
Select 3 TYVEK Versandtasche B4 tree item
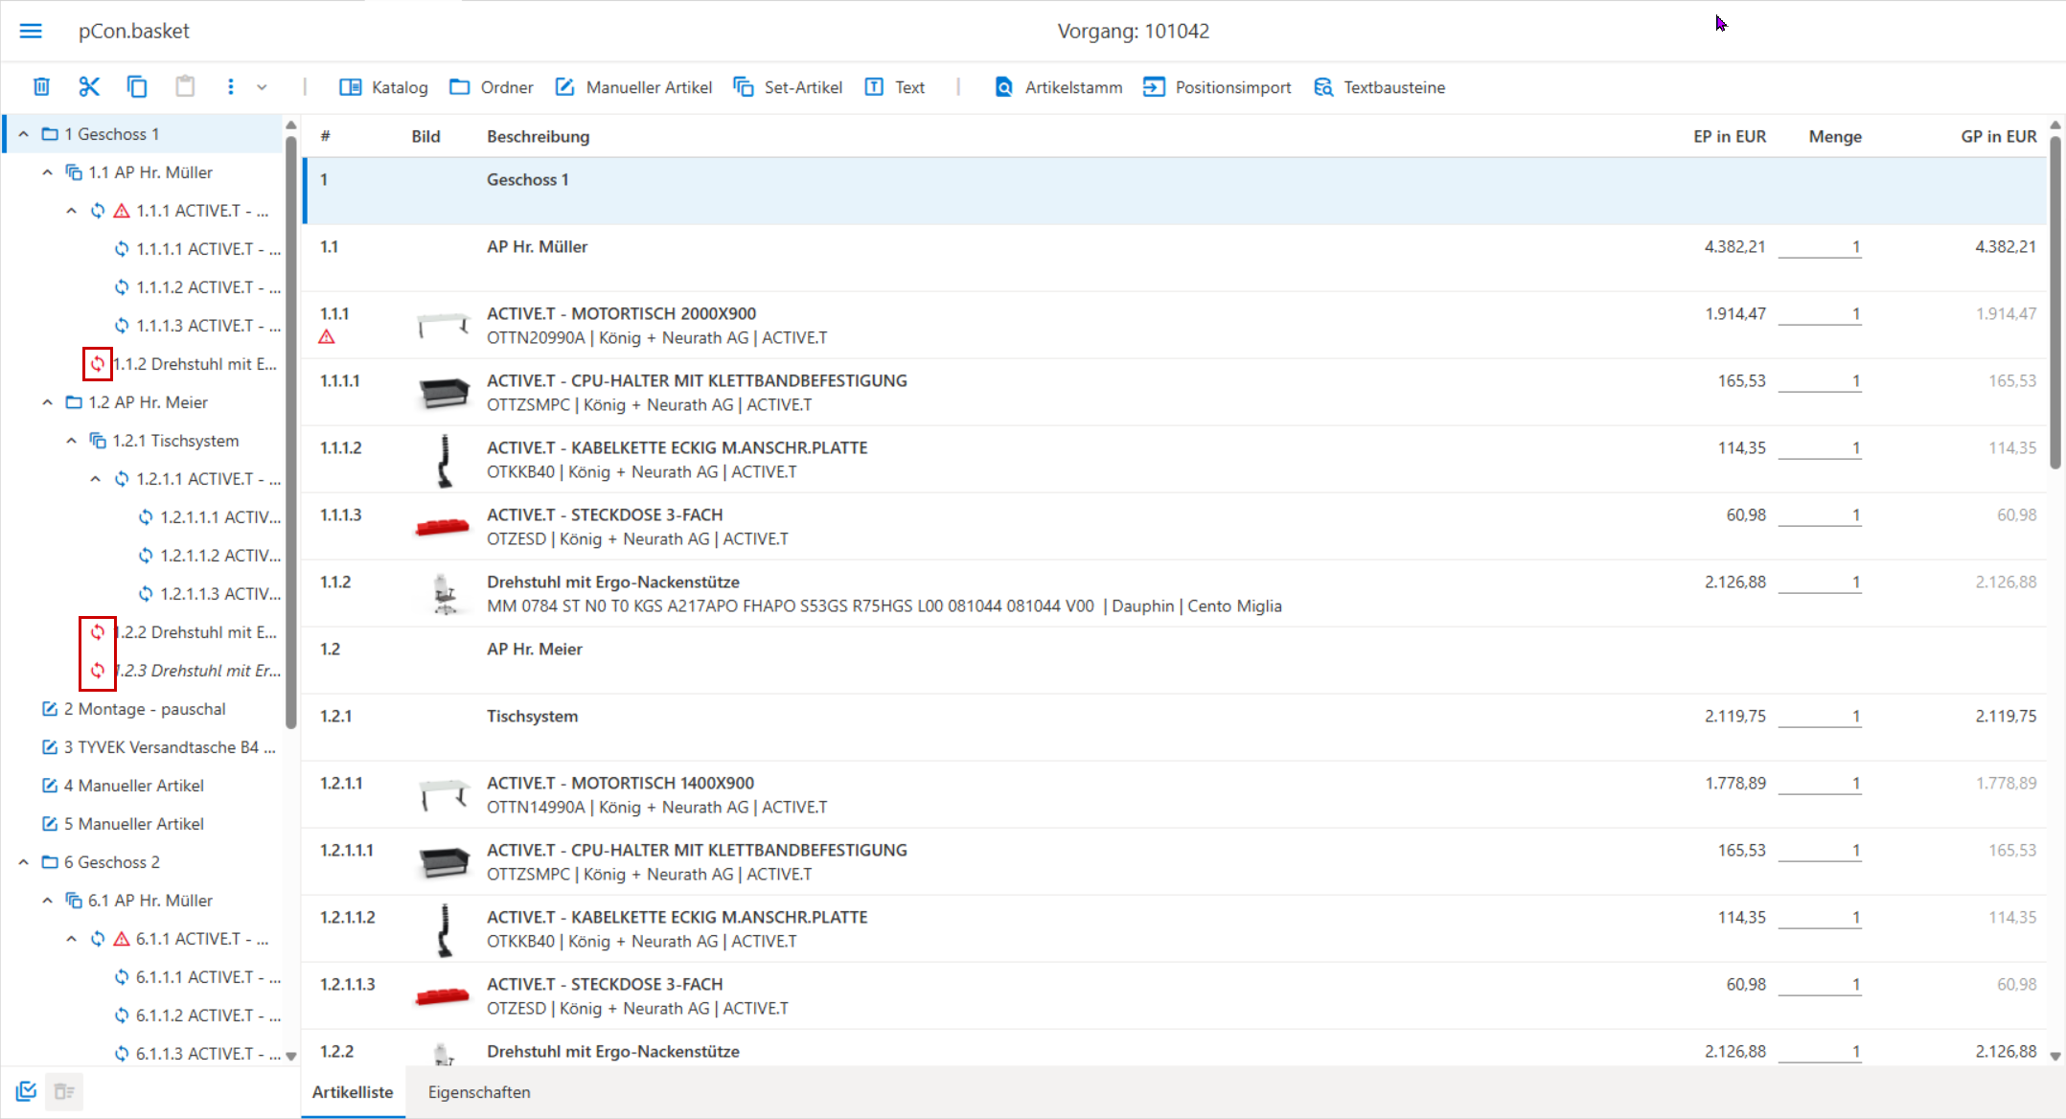point(160,747)
